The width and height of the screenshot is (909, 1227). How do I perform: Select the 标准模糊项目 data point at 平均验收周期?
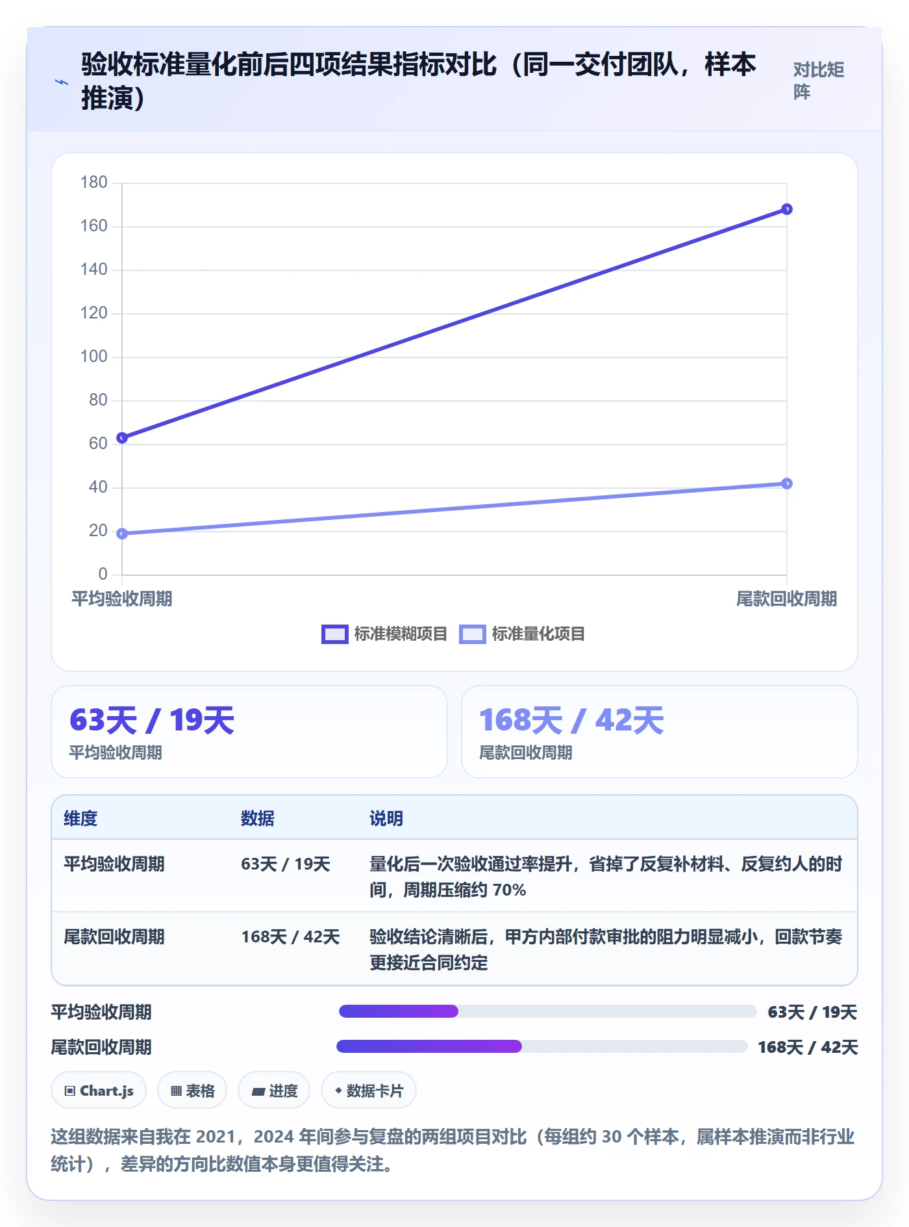(122, 438)
